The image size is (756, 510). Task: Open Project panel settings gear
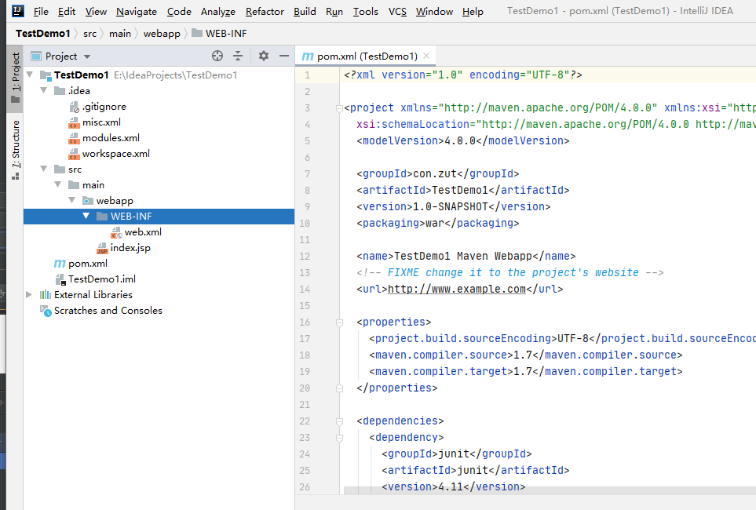263,56
